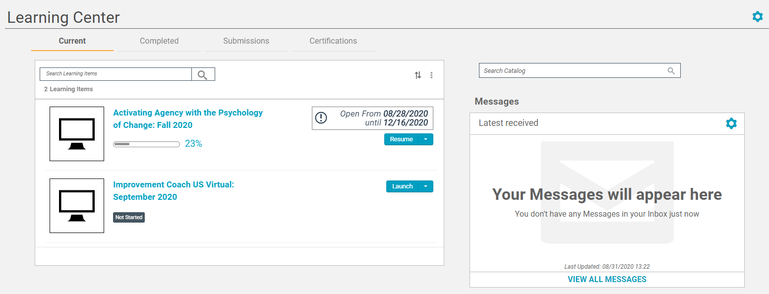Click the Improvement Coach course monitor thumbnail
This screenshot has width=769, height=294.
click(77, 206)
